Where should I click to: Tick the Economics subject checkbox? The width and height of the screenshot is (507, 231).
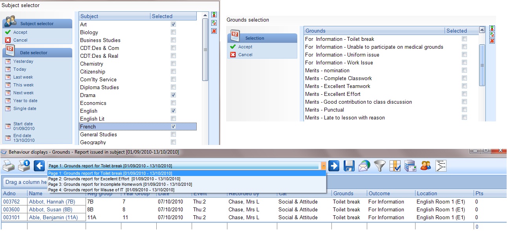coord(173,103)
